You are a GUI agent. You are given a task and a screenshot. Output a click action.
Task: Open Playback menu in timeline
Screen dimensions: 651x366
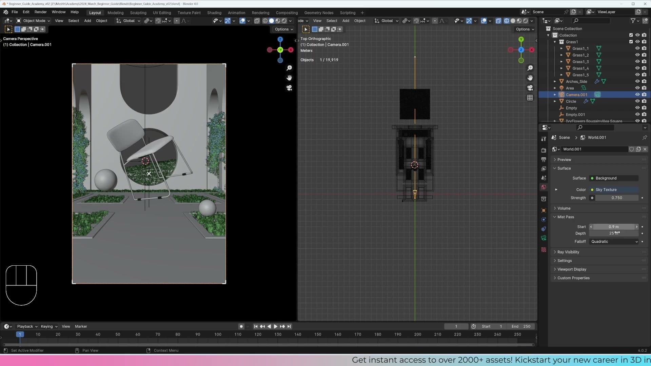pyautogui.click(x=27, y=326)
